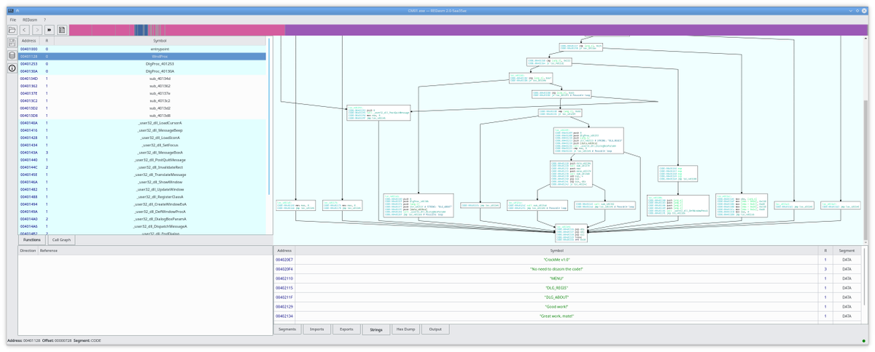
Task: Select _user32_dll_LoadCursorA in functions list
Action: click(x=141, y=123)
